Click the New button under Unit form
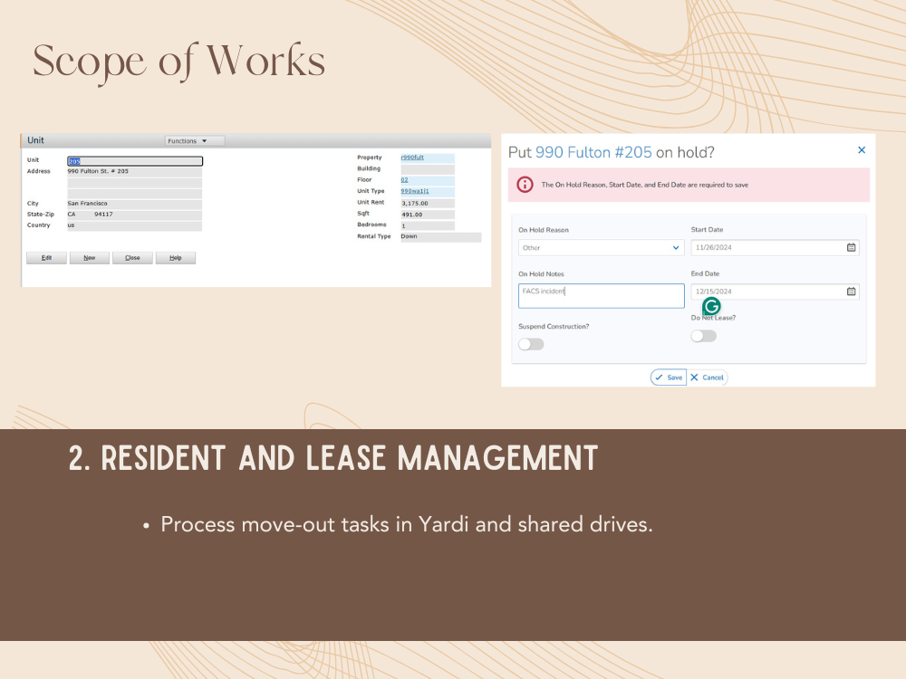Viewport: 906px width, 679px height. (x=90, y=257)
